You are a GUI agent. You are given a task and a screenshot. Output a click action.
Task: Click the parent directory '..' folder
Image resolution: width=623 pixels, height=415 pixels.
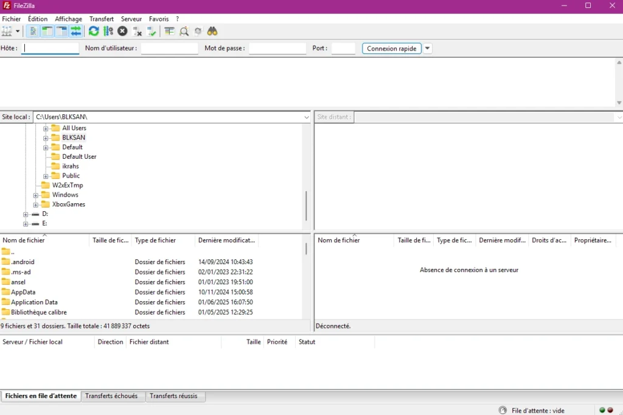(x=9, y=252)
